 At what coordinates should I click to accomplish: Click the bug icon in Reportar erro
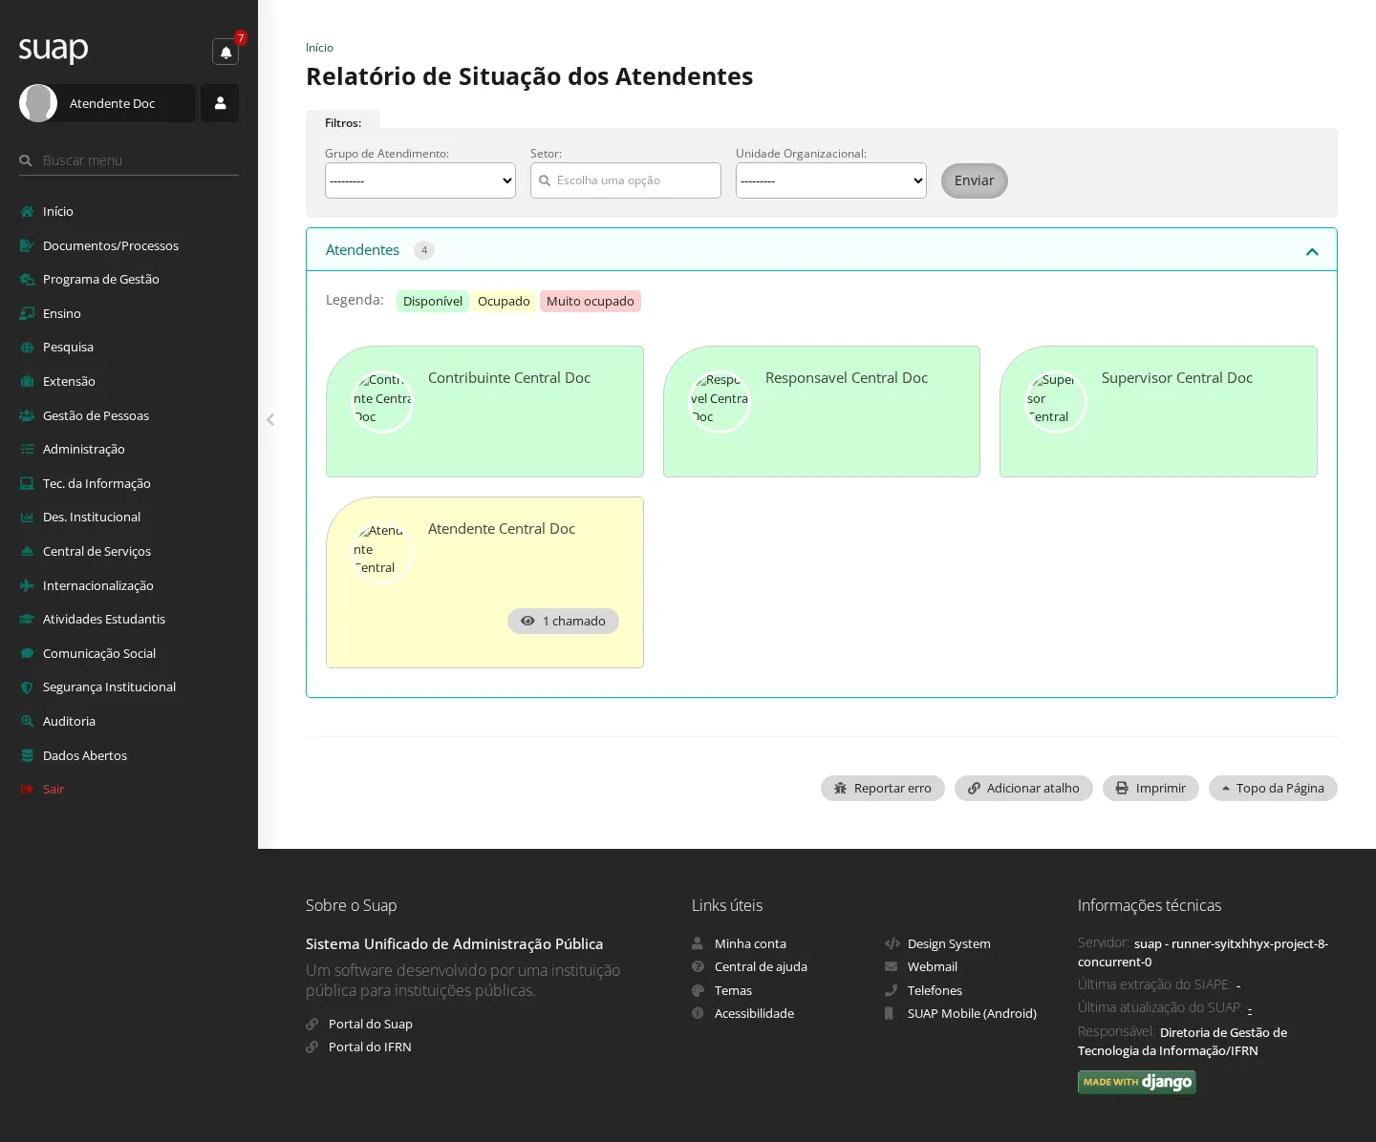click(840, 788)
